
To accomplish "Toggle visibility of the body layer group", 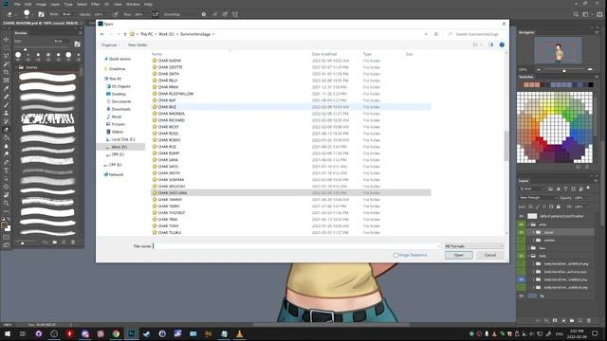I will 521,256.
